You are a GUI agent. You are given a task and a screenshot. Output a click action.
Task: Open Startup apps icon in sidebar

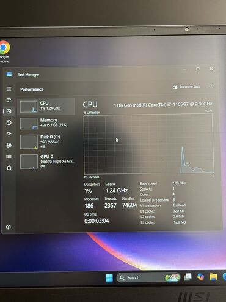coord(9,134)
